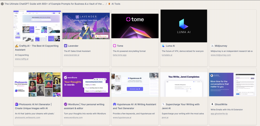This screenshot has height=126, width=260.
Task: Click the Photosonic PS favicon icon
Action: pyautogui.click(x=17, y=104)
